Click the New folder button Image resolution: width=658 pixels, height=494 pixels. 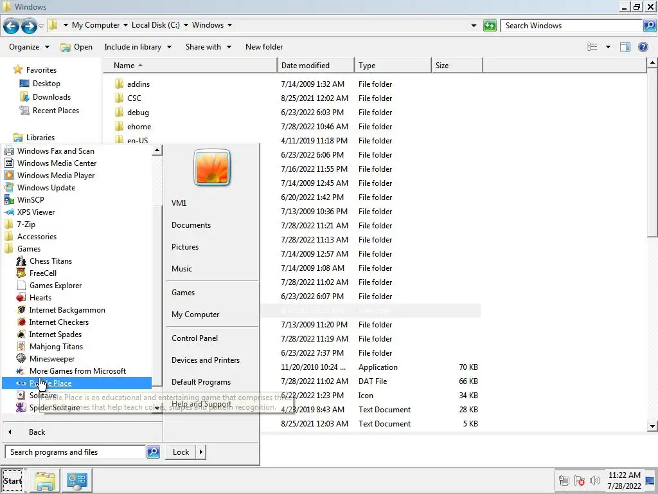coord(264,46)
